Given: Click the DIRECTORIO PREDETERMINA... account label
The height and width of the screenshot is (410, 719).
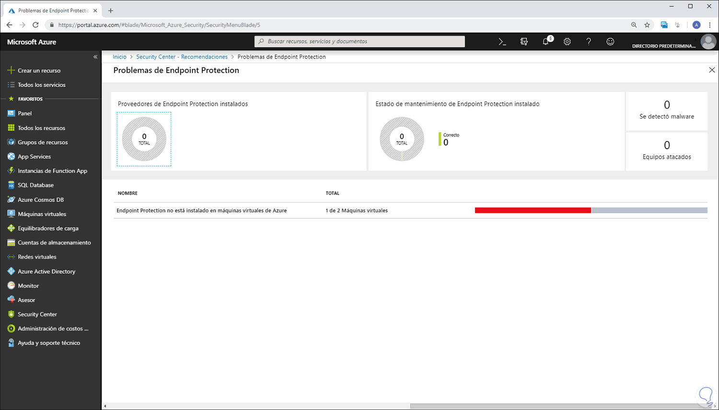Looking at the screenshot, I should click(664, 46).
